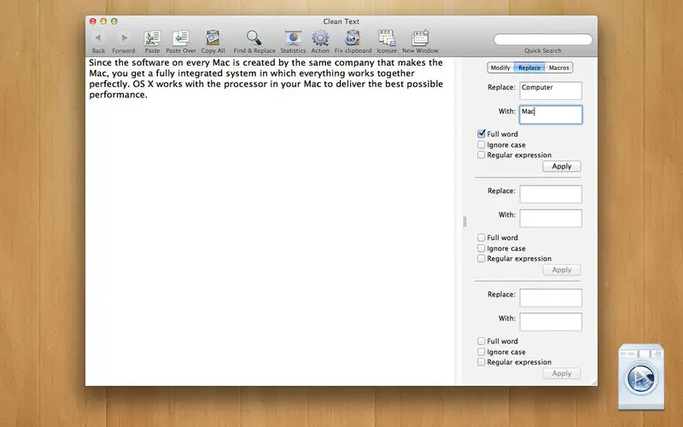Click the third group's empty With field
The image size is (683, 427).
pyautogui.click(x=551, y=322)
